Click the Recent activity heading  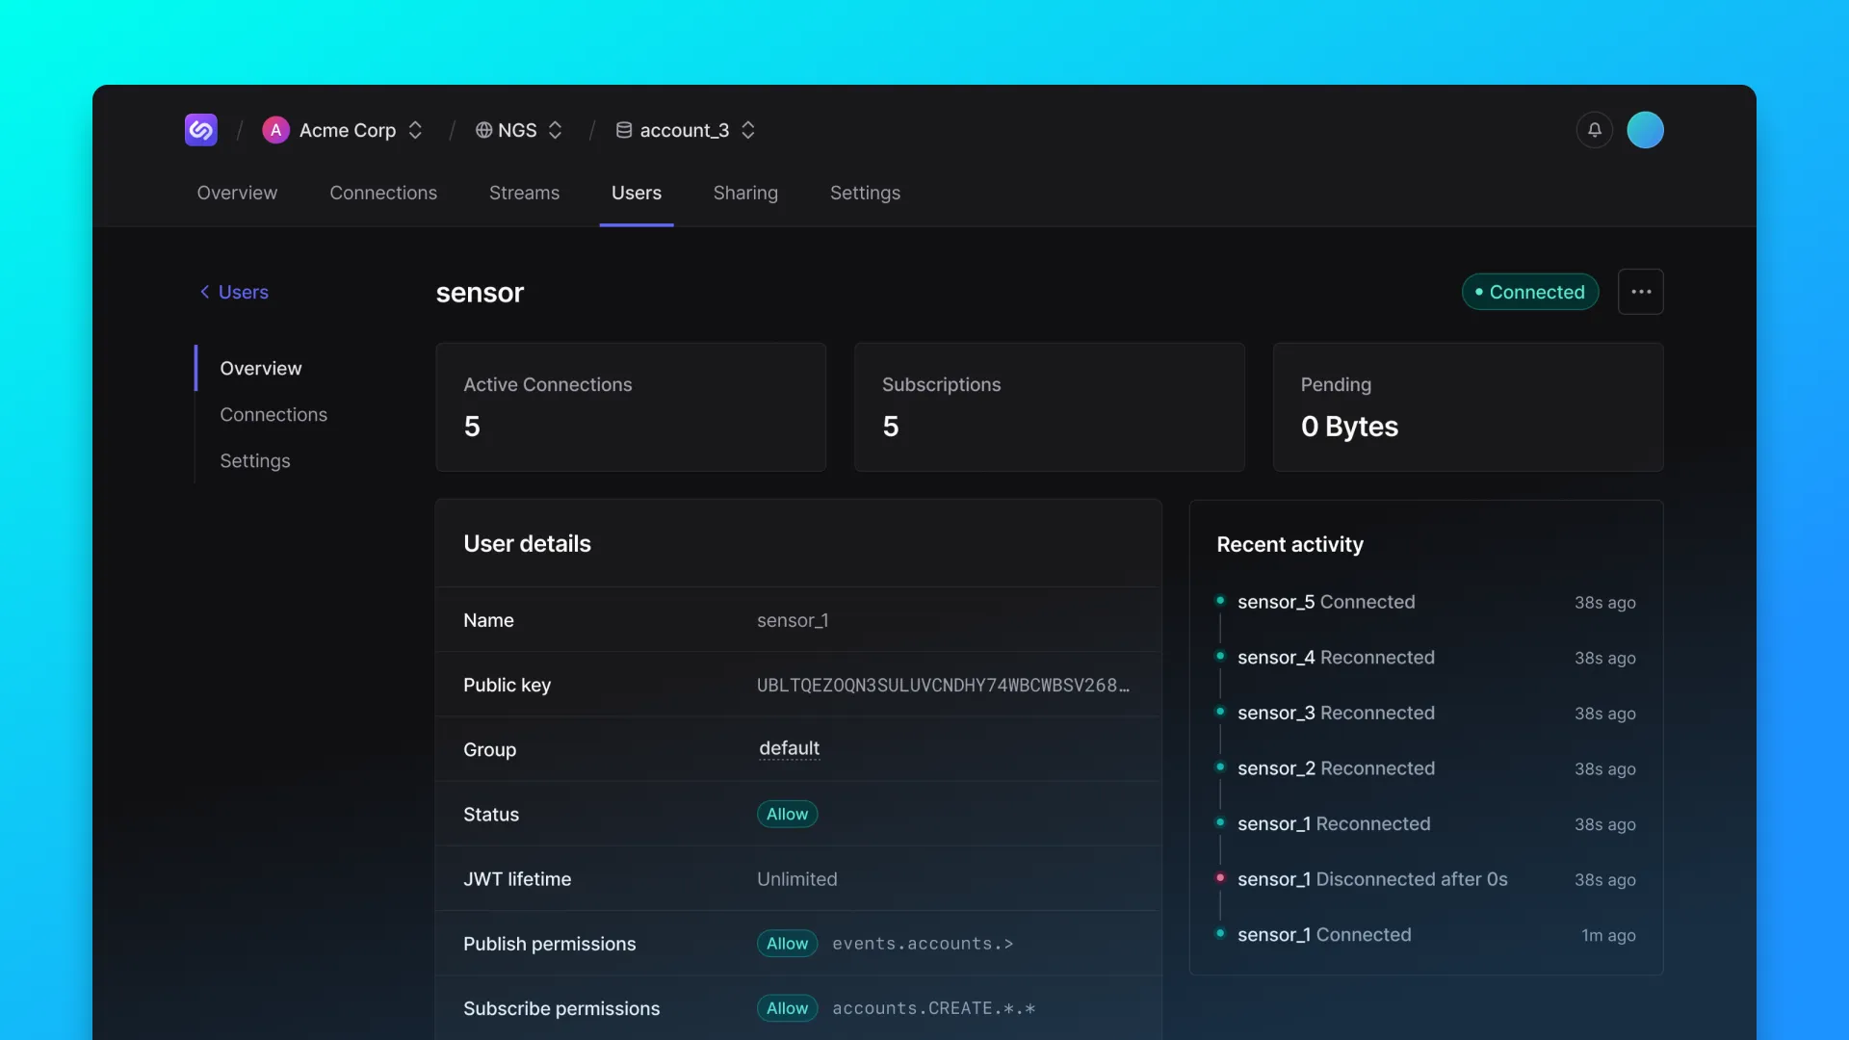click(1289, 545)
